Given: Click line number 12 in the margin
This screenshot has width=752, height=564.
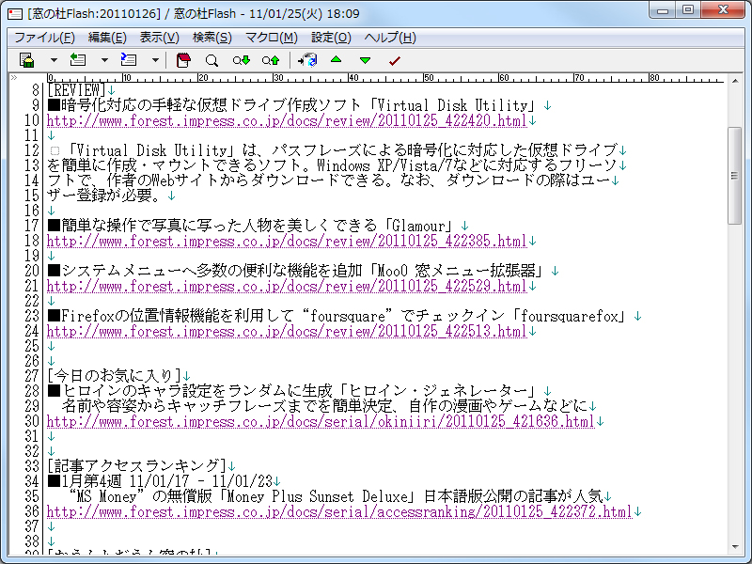Looking at the screenshot, I should (31, 150).
